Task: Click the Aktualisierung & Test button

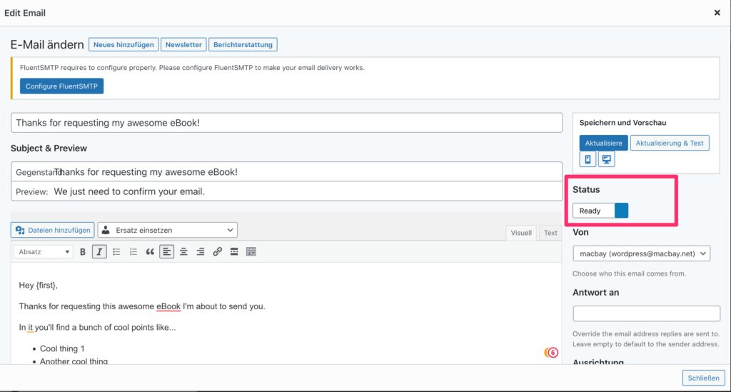Action: point(670,143)
